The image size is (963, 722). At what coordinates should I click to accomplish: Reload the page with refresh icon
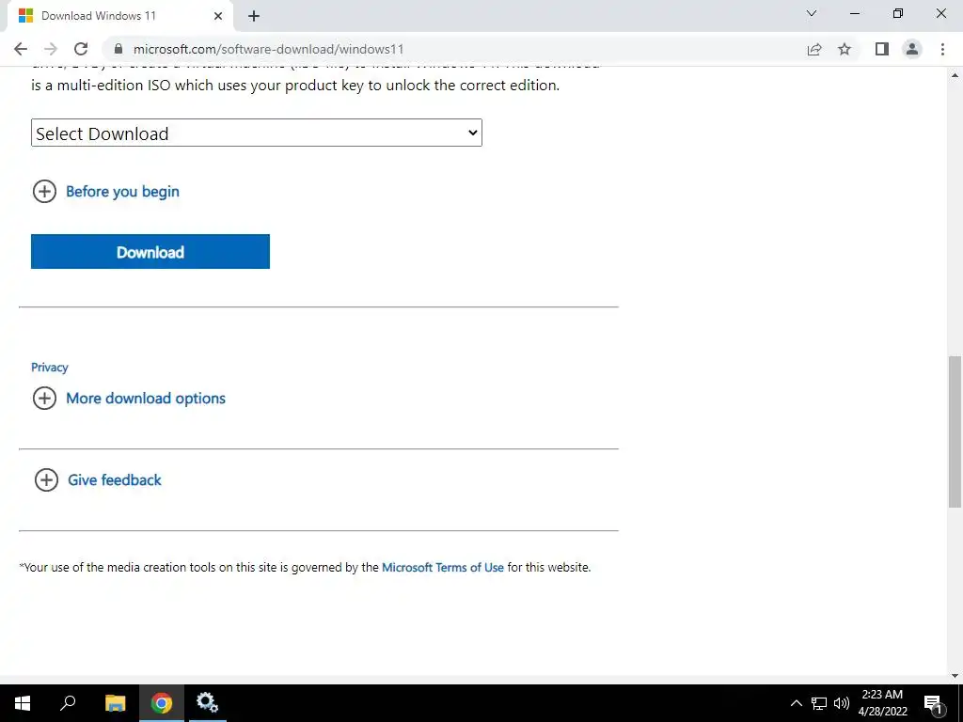coord(81,49)
